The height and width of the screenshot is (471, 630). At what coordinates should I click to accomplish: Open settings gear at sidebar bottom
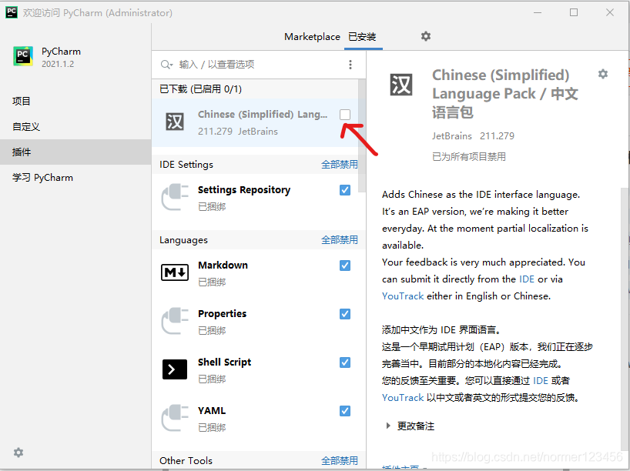[18, 453]
